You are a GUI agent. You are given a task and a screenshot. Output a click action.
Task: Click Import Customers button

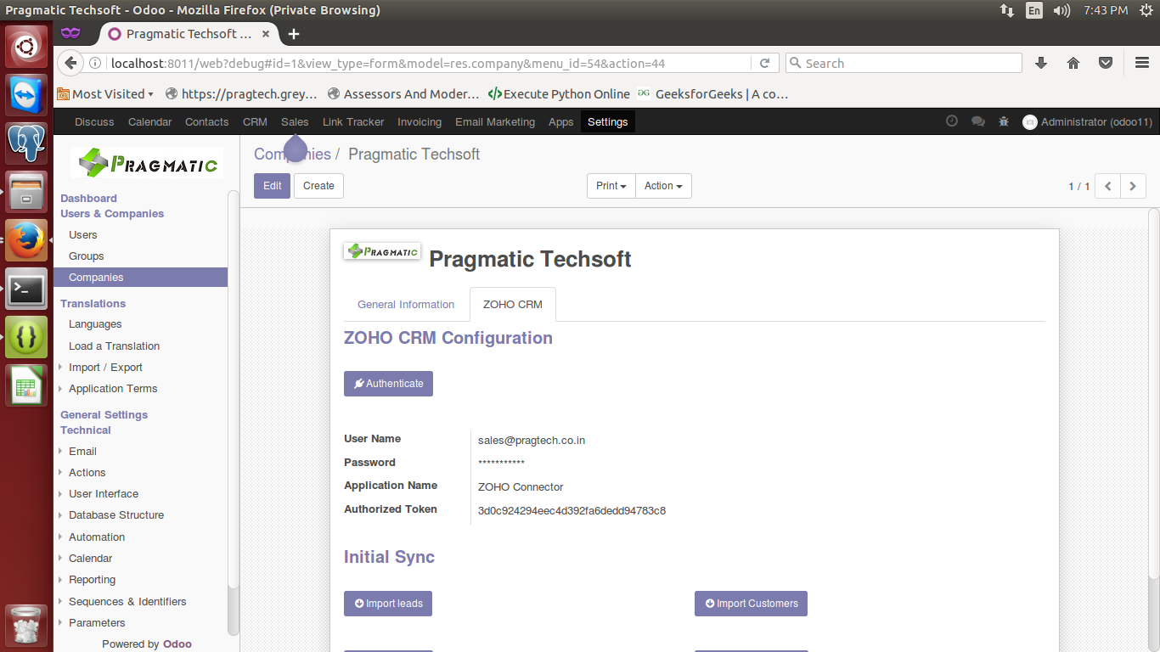[x=751, y=604]
